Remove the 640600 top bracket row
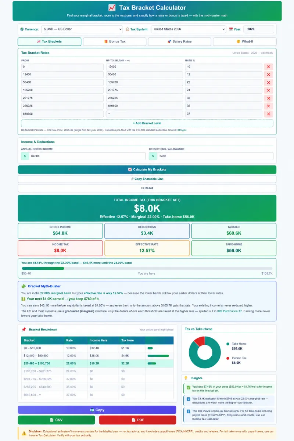This screenshot has height=441, width=294. point(268,114)
